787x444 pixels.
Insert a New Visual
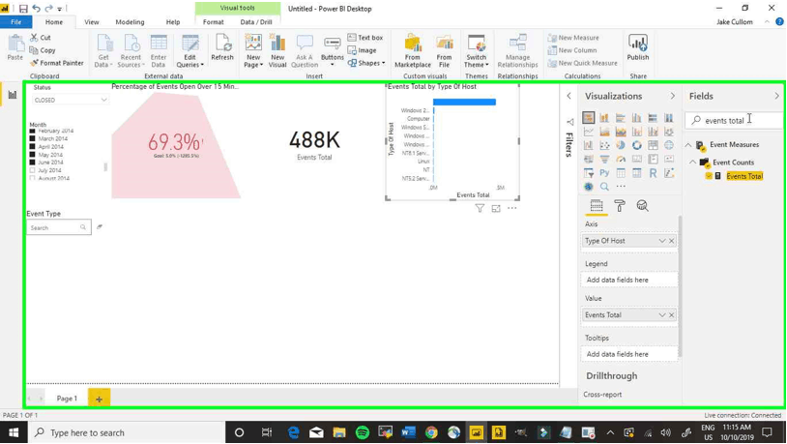(x=277, y=50)
